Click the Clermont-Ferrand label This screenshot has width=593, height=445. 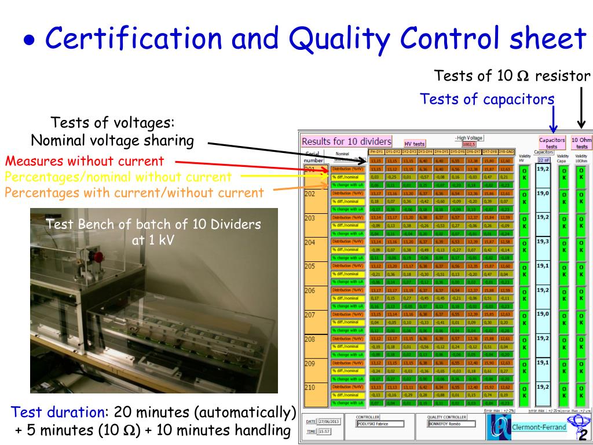tap(539, 427)
